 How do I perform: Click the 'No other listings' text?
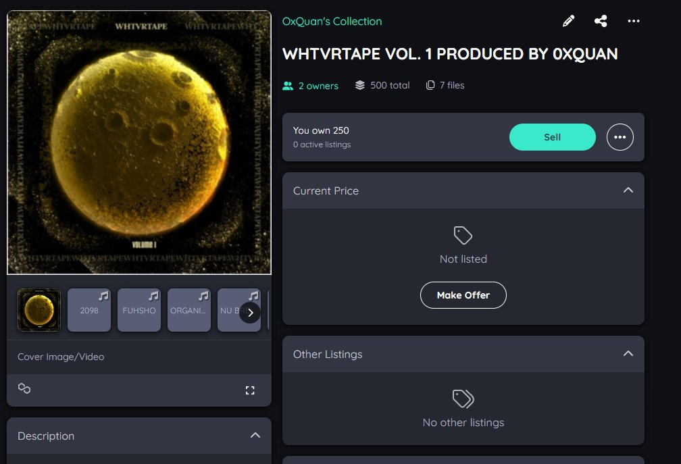coord(463,422)
